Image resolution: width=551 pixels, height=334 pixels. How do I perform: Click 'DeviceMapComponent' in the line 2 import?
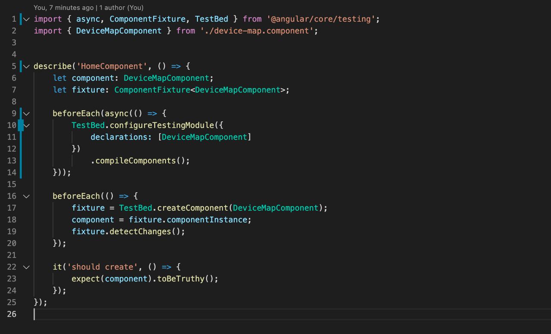119,31
